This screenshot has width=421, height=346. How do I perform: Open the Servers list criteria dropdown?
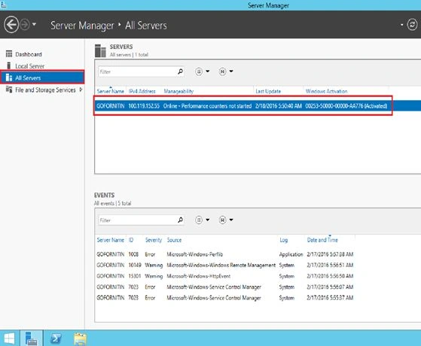coord(202,71)
